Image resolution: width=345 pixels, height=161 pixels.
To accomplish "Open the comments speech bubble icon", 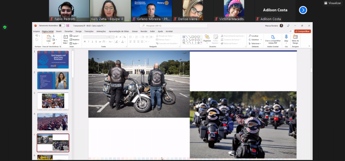I will tap(290, 31).
